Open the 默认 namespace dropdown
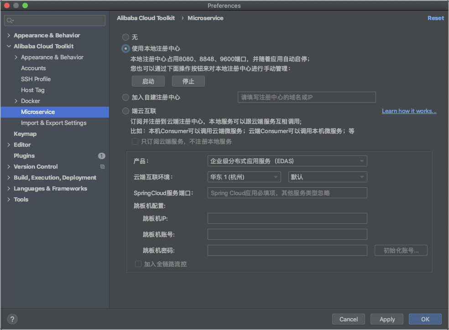 328,177
